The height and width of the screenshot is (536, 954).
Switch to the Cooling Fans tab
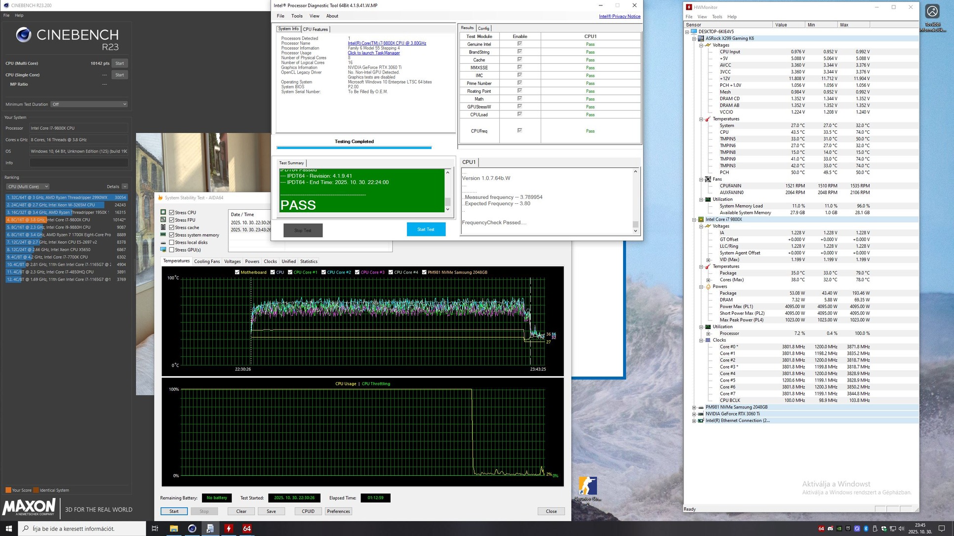click(206, 262)
